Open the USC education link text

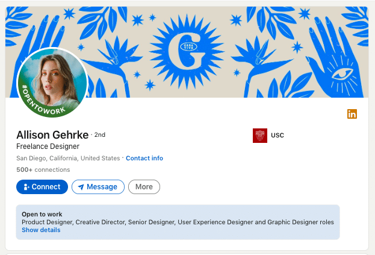click(x=277, y=136)
